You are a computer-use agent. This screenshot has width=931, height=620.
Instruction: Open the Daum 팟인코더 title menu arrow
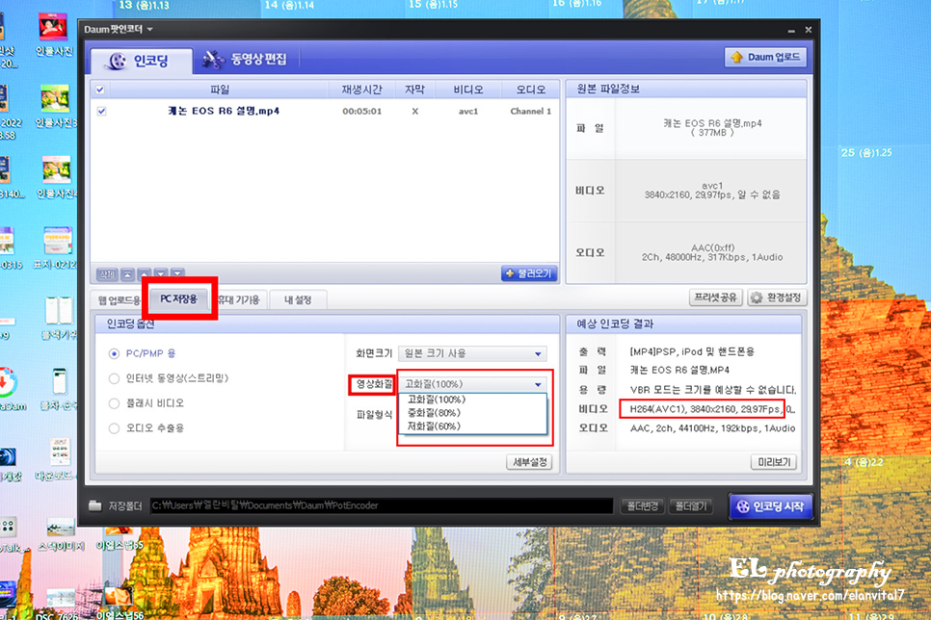pos(150,29)
